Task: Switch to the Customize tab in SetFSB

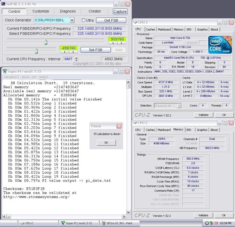Action: click(41, 11)
